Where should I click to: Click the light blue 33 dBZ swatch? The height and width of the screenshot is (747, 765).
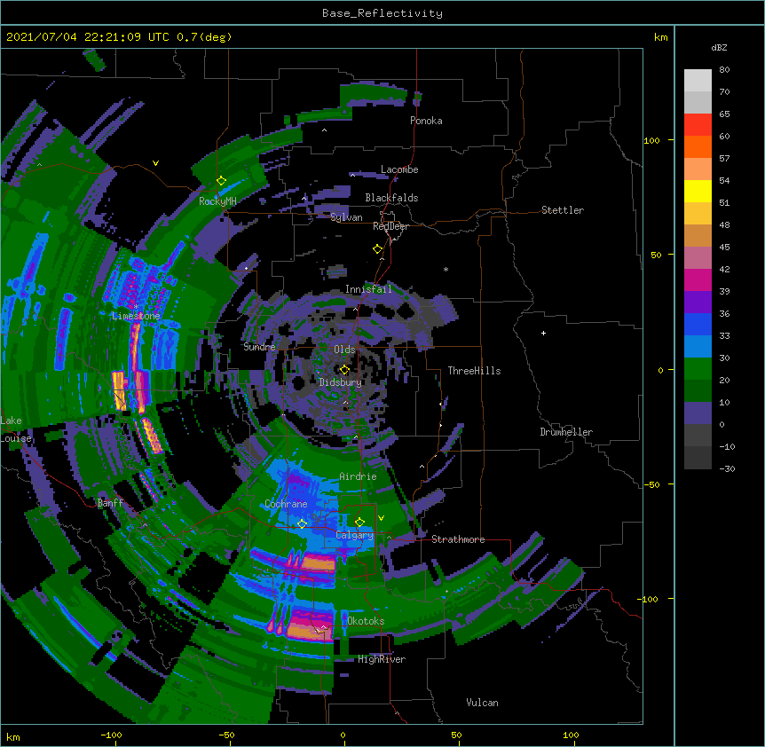click(698, 346)
